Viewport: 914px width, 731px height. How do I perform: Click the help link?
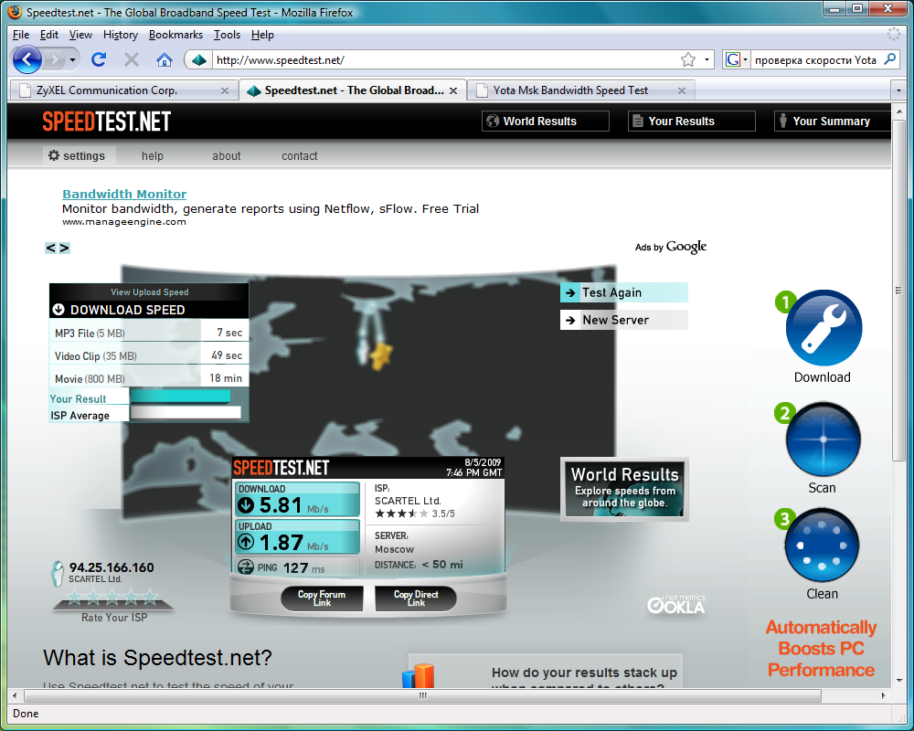point(152,155)
